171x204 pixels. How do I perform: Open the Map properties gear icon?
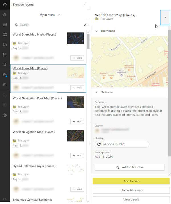[5, 85]
